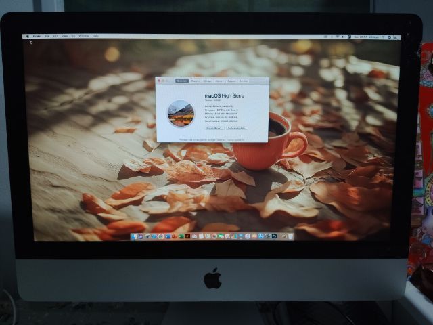Open WeChat from the Dock
The width and height of the screenshot is (433, 325).
pyautogui.click(x=221, y=236)
